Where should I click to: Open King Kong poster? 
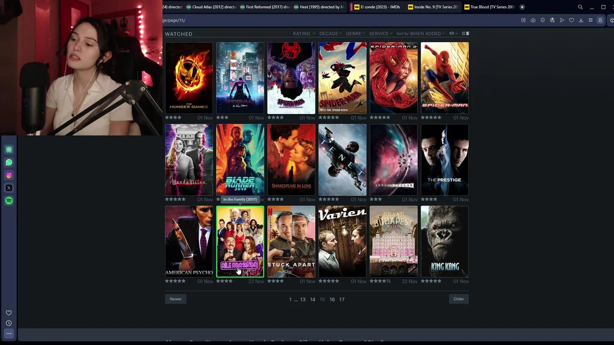pos(445,242)
